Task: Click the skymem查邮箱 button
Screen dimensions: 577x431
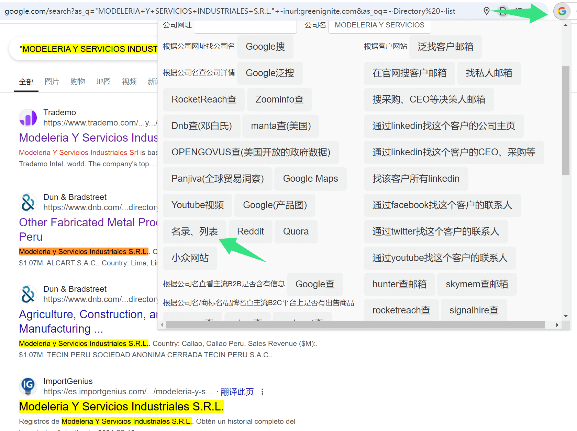Action: pos(477,284)
